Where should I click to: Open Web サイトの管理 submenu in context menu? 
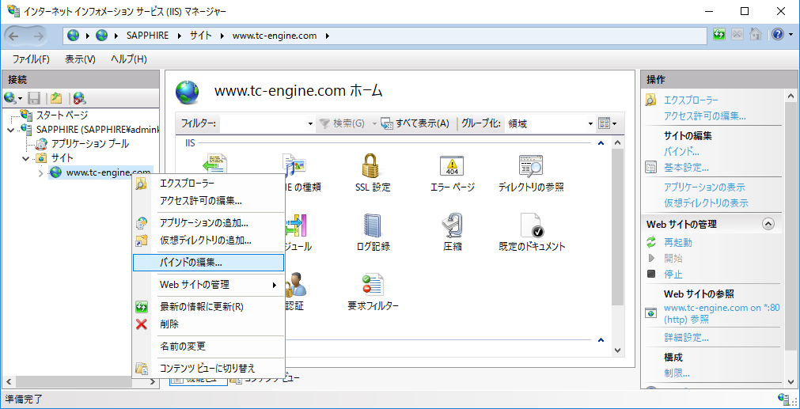208,285
